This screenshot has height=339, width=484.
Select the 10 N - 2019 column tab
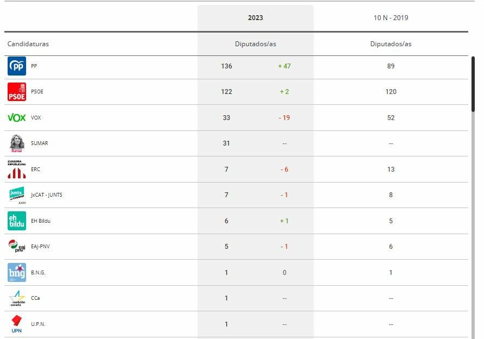[x=390, y=18]
